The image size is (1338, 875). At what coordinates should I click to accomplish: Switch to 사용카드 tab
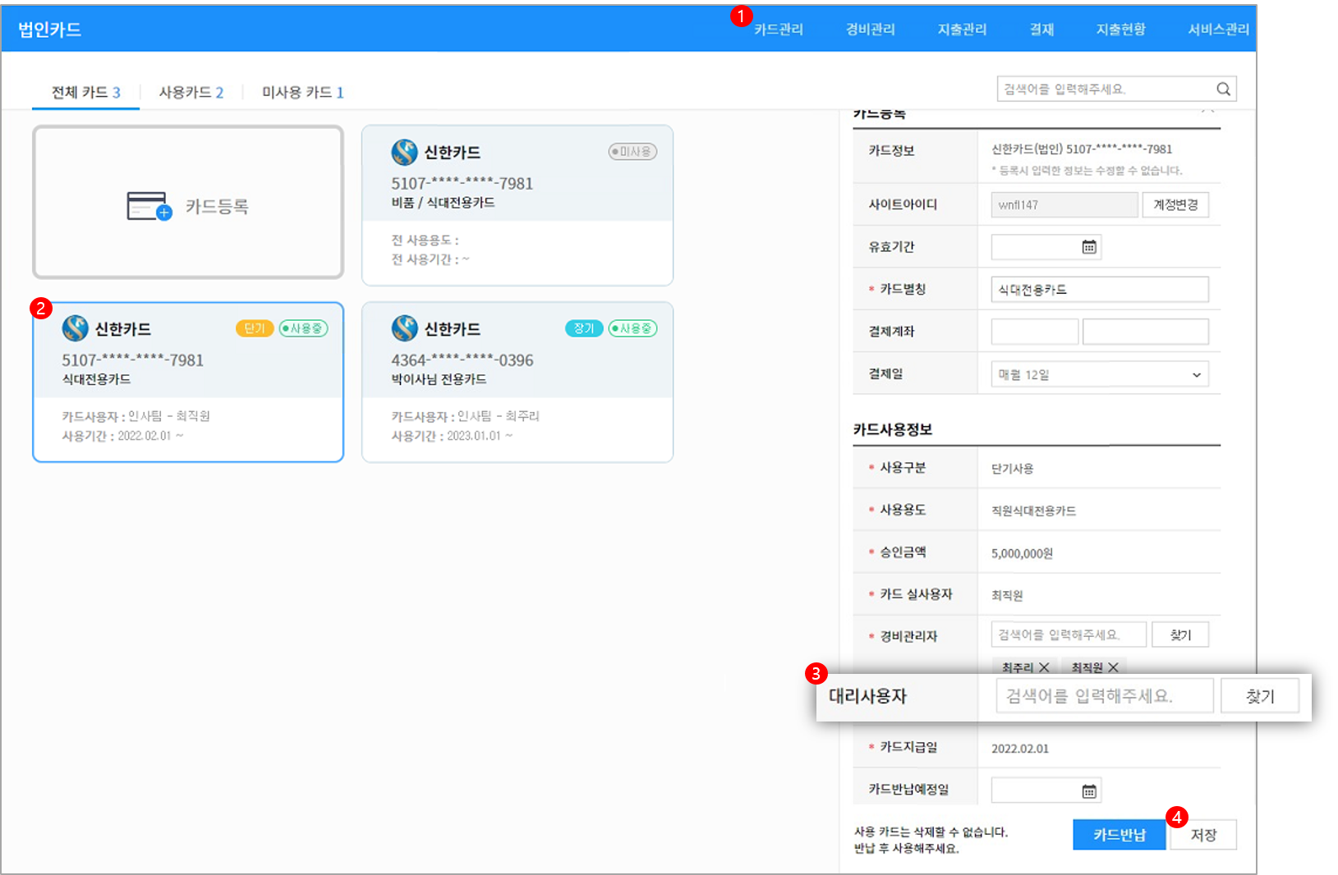pos(191,92)
